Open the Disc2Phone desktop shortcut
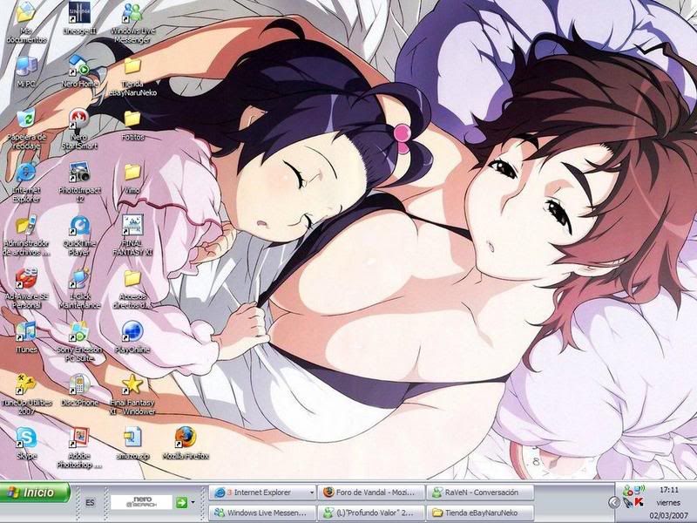Viewport: 697px width, 523px height. [79, 391]
